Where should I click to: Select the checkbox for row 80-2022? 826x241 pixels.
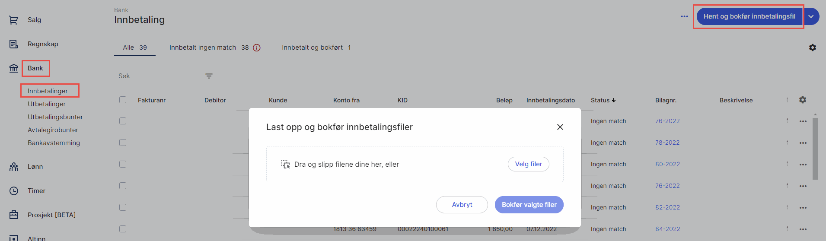(x=123, y=164)
